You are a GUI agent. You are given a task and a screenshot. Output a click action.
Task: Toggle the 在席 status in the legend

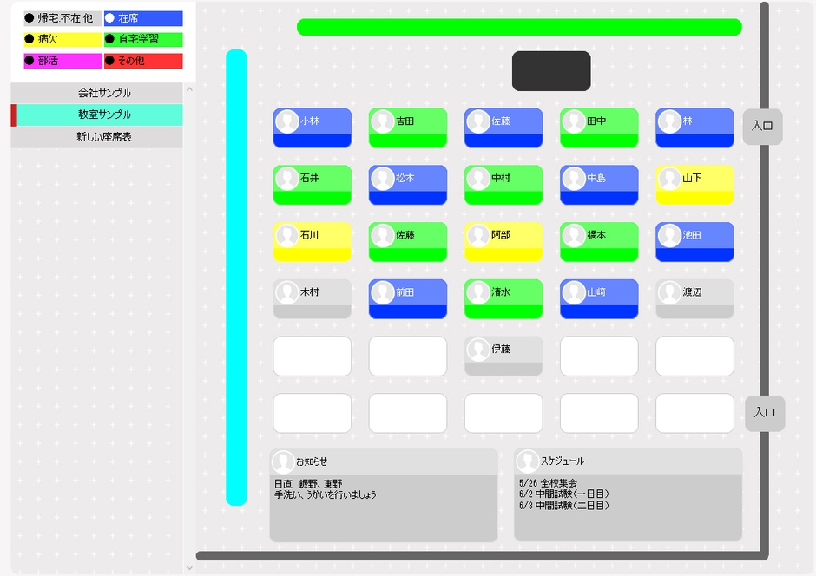click(x=143, y=17)
